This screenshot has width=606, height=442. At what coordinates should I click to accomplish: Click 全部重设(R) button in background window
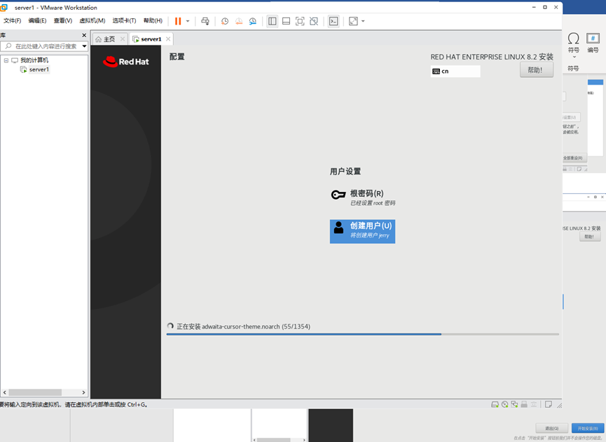coord(574,158)
